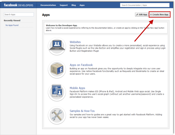The height and width of the screenshot is (135, 175).
Task: Open the Samples & How-Tos link
Action: (x=82, y=111)
